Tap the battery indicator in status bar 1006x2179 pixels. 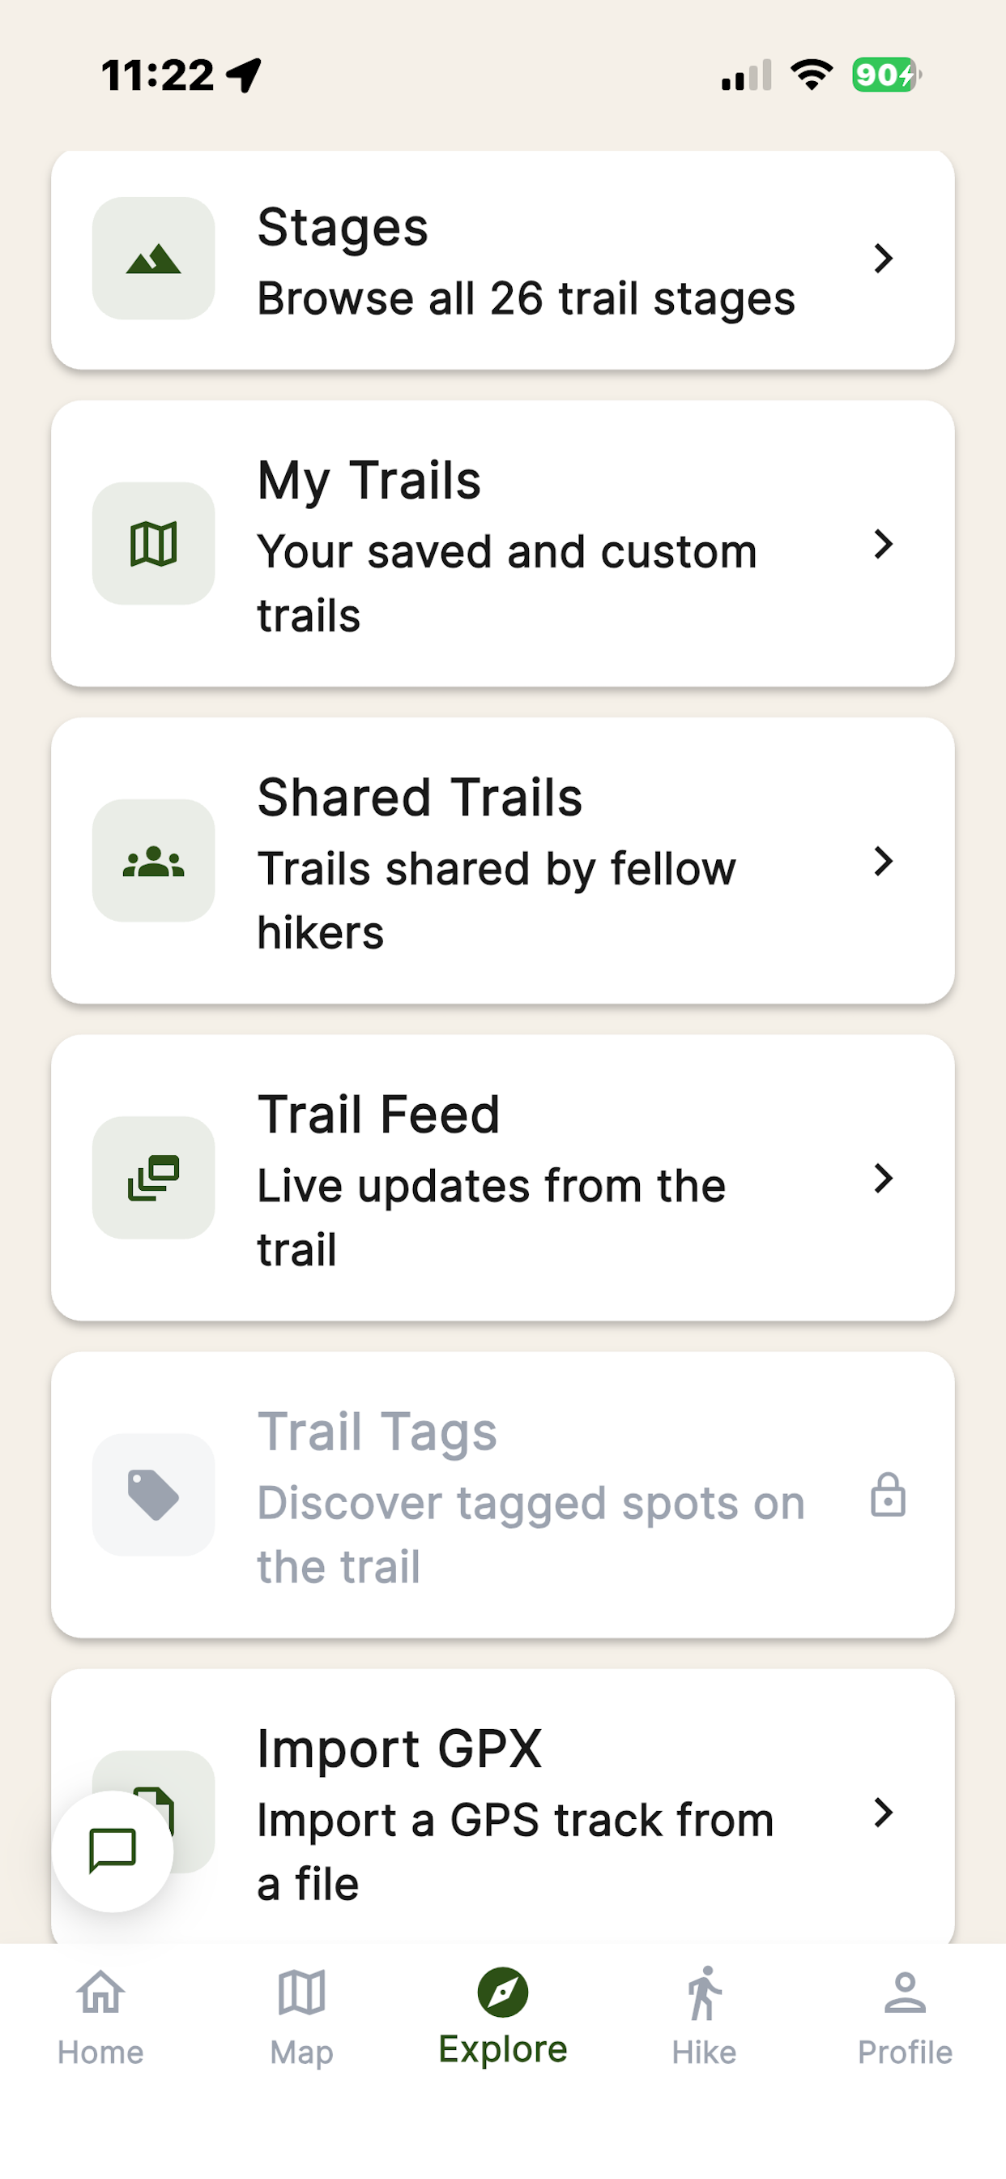886,75
